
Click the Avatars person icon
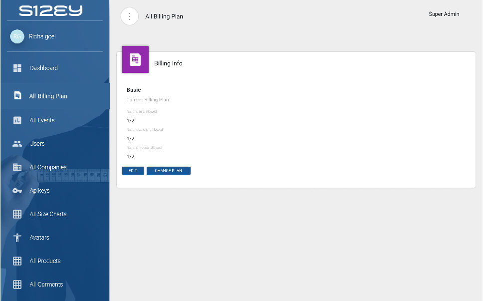(17, 238)
